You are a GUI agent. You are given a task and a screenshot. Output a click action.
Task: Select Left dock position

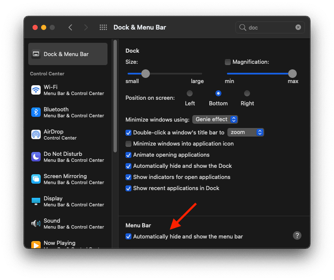pyautogui.click(x=190, y=93)
